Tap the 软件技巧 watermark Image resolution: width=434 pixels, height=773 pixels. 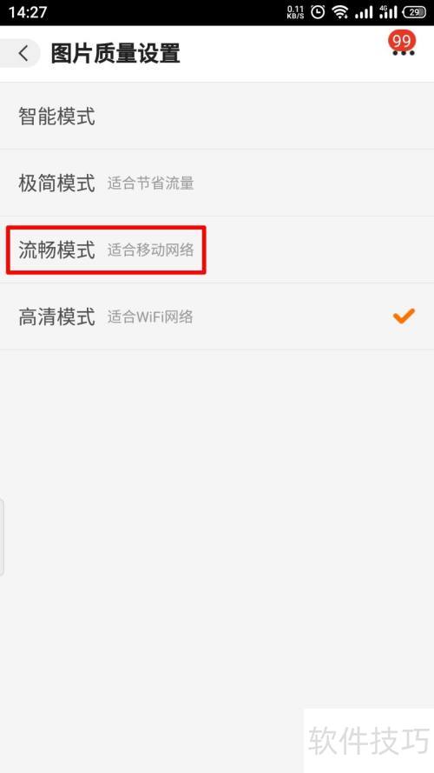369,741
